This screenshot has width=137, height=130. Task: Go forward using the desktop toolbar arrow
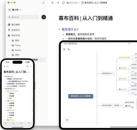[58, 3]
